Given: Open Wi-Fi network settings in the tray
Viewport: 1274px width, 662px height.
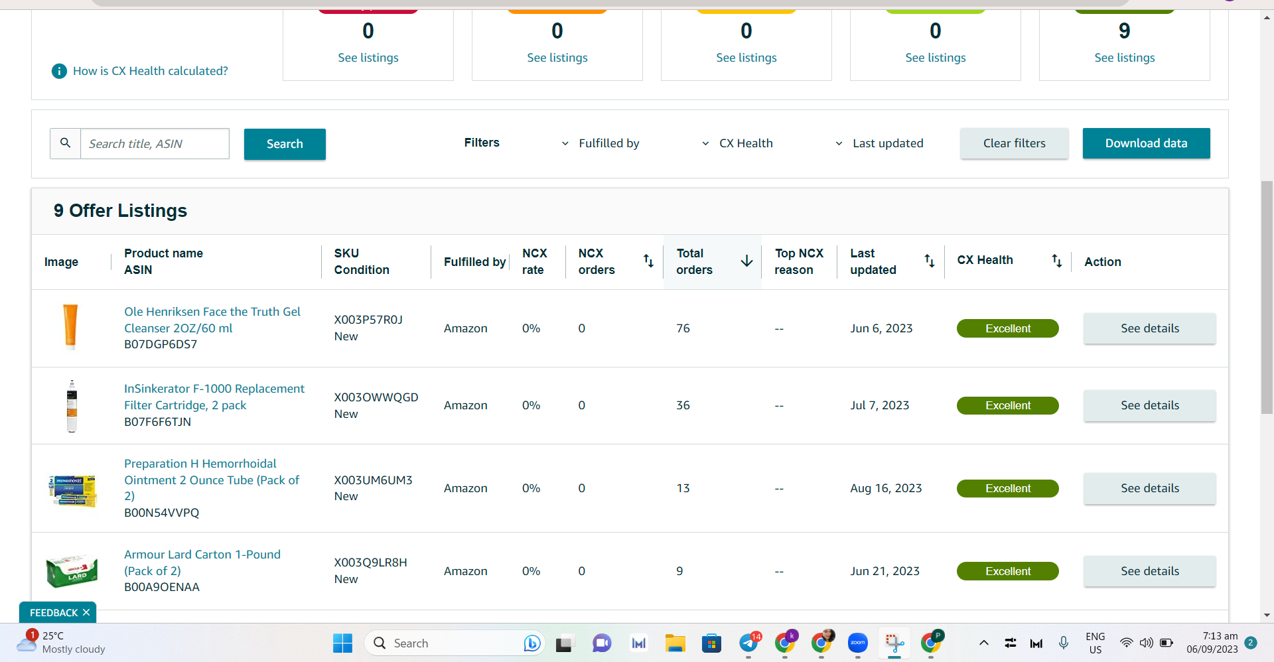Looking at the screenshot, I should pos(1126,643).
